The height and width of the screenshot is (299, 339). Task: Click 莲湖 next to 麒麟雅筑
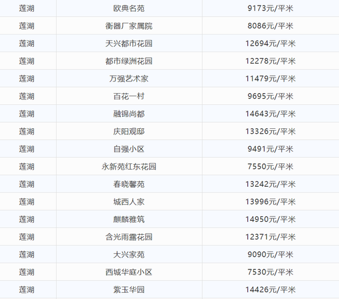[27, 219]
